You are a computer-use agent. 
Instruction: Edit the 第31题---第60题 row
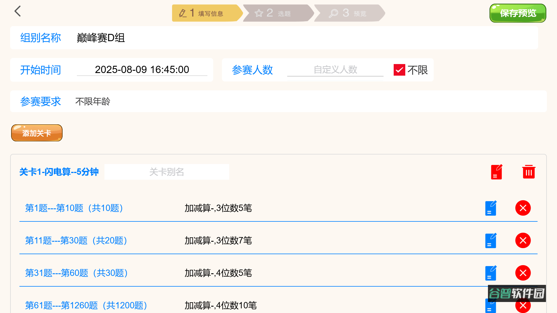tap(491, 273)
